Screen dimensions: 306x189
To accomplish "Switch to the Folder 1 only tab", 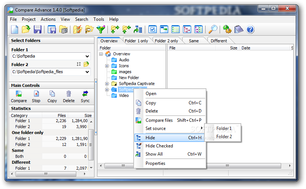I will tap(136, 41).
